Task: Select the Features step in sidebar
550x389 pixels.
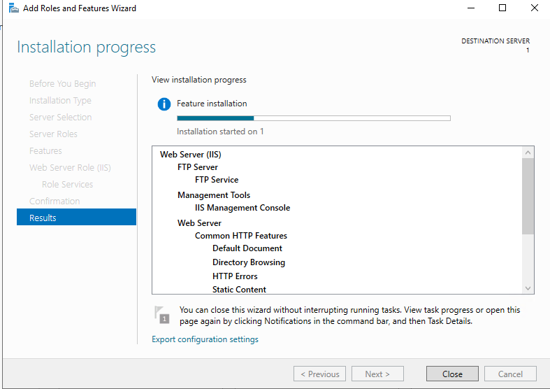Action: point(45,150)
